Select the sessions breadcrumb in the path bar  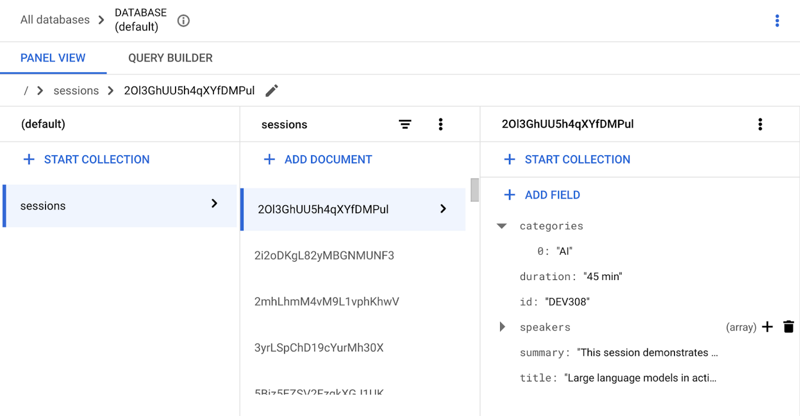[76, 90]
